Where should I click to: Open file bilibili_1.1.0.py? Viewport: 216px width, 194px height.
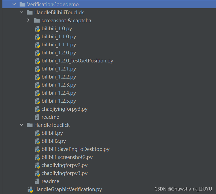[x=59, y=36]
